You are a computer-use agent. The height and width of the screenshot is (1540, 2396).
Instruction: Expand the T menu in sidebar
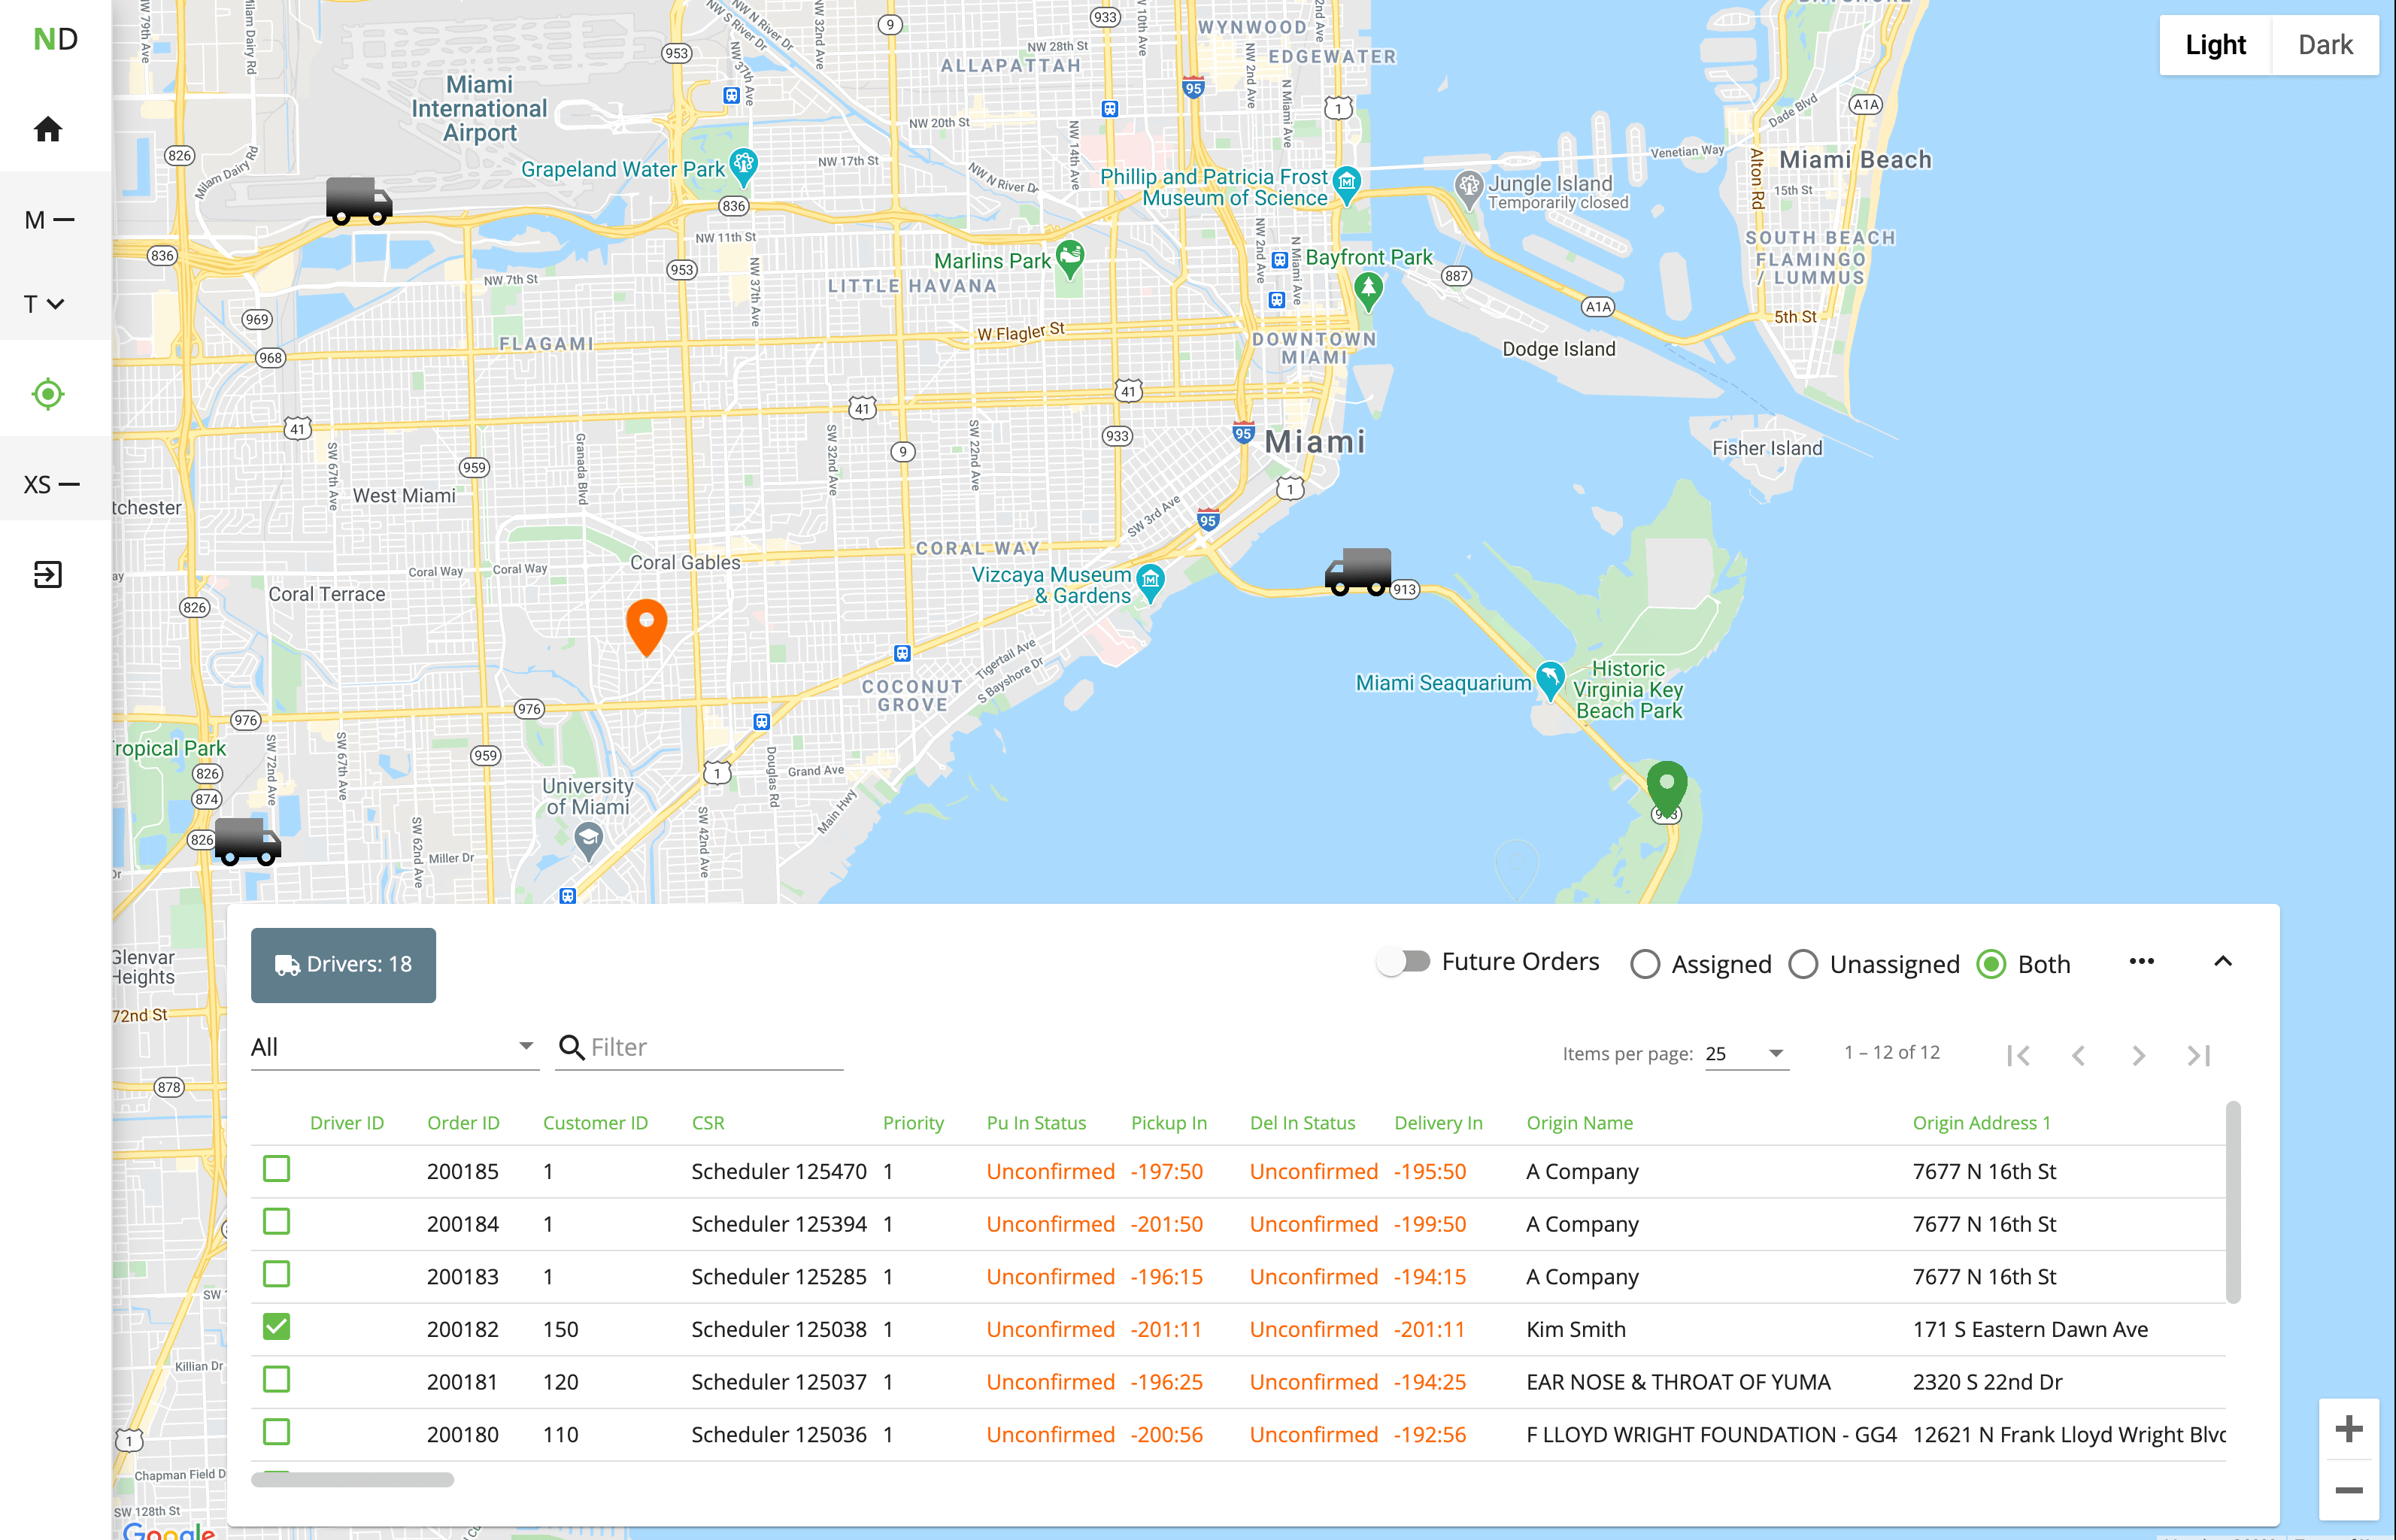tap(44, 303)
